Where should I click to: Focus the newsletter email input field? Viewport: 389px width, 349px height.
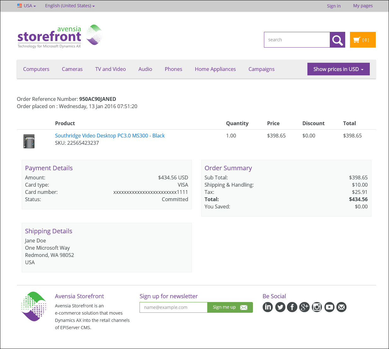click(x=173, y=307)
